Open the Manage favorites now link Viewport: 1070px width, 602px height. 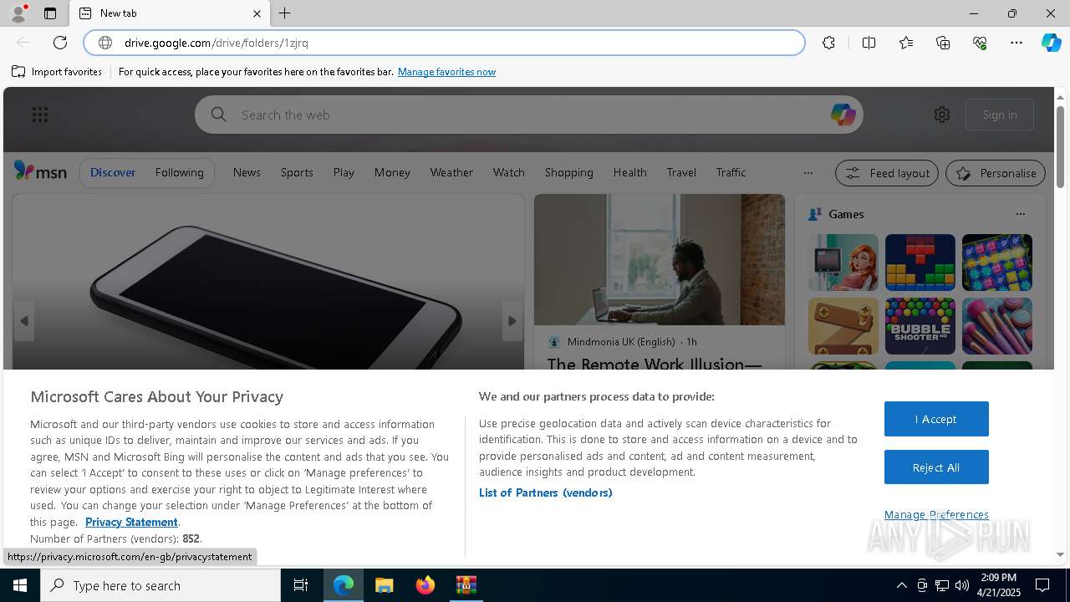pyautogui.click(x=446, y=72)
